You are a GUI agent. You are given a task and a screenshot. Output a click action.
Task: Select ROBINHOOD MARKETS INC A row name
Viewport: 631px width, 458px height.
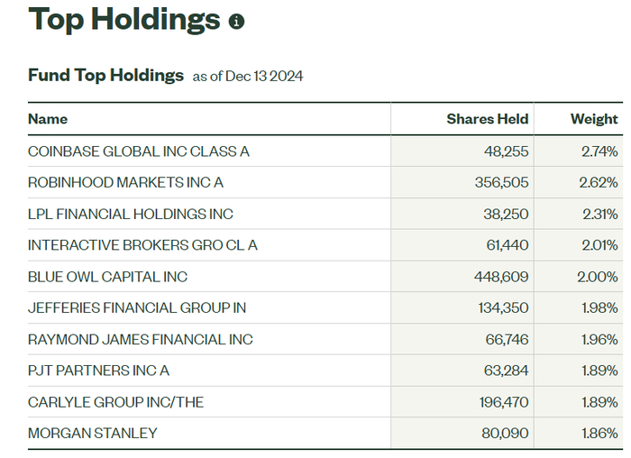pos(125,182)
